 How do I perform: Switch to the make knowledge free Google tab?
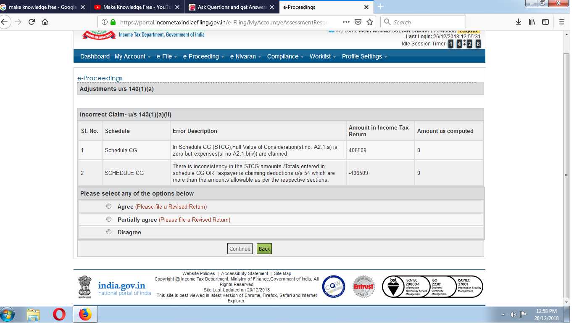43,7
